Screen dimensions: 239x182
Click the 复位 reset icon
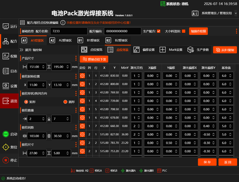6,147
